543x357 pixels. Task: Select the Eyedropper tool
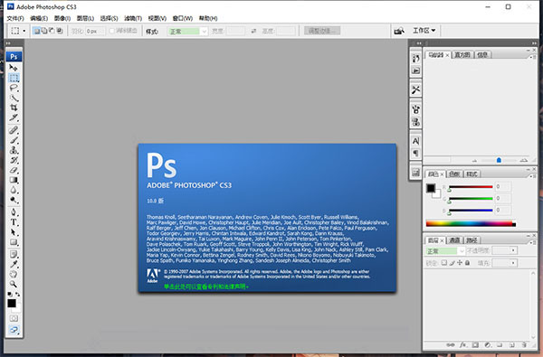point(14,264)
